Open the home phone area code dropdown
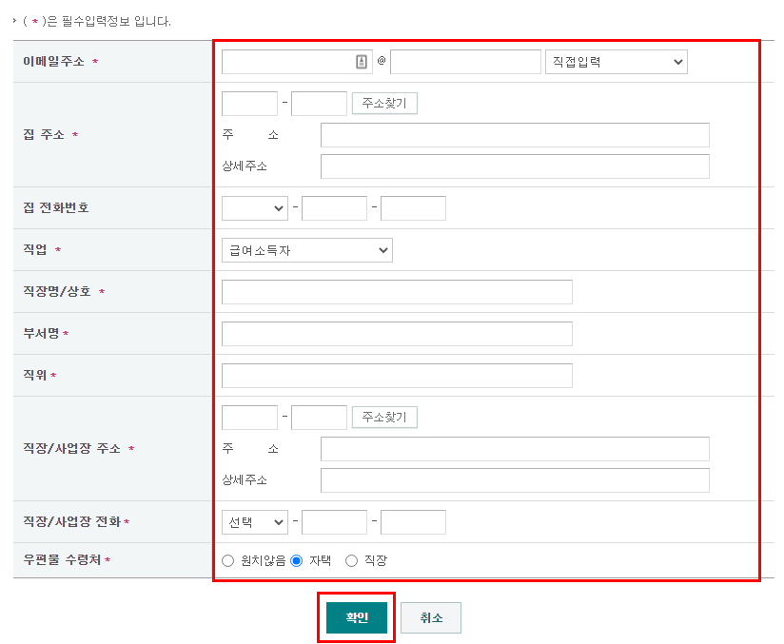 255,208
